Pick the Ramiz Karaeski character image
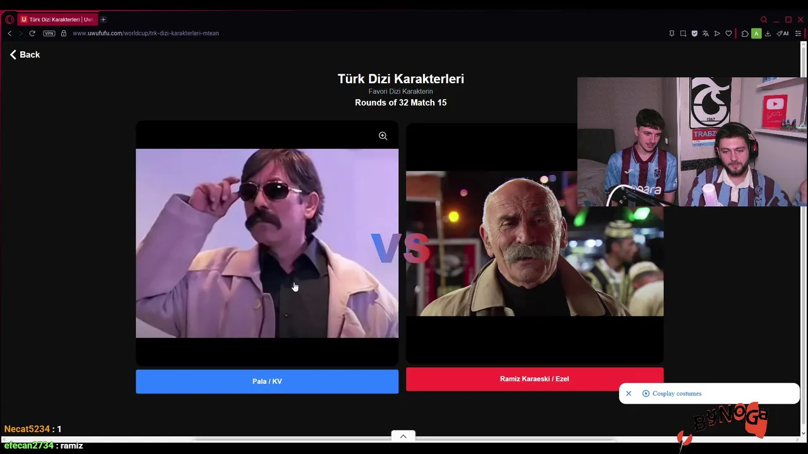The width and height of the screenshot is (808, 454). point(535,243)
